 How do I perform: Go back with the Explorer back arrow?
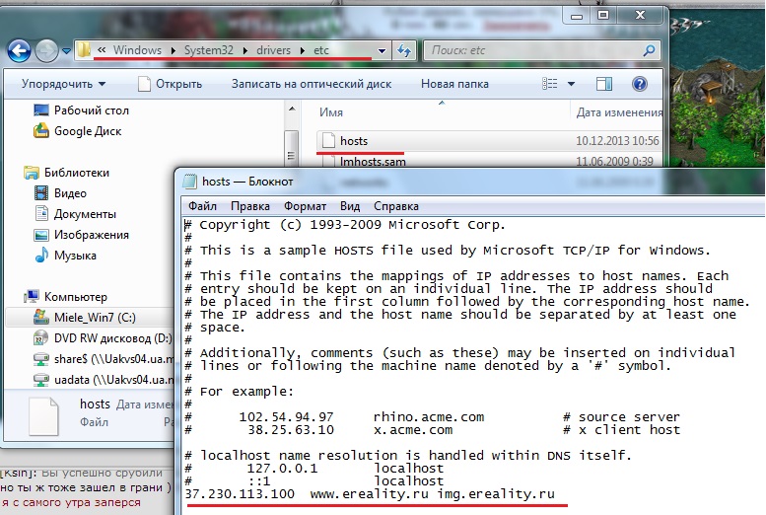point(19,50)
